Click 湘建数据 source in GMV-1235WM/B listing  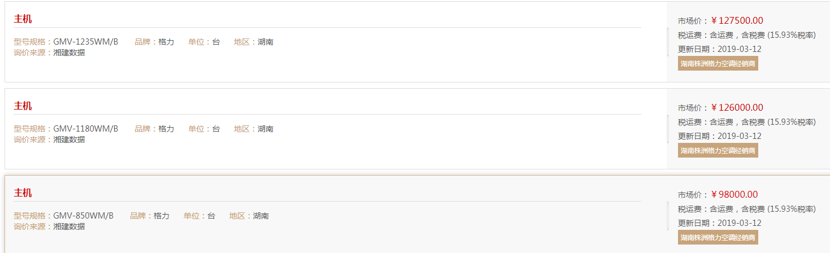(x=69, y=53)
